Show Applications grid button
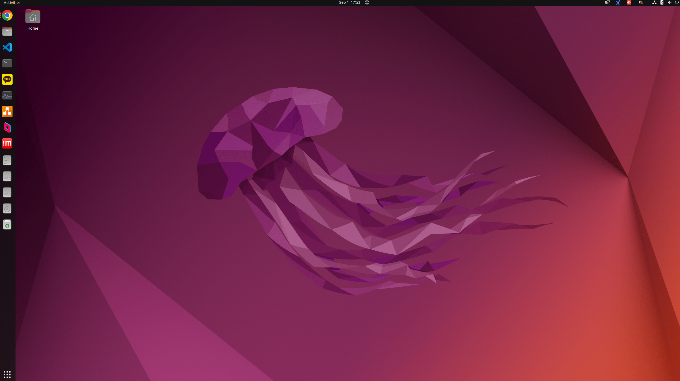 tap(7, 374)
